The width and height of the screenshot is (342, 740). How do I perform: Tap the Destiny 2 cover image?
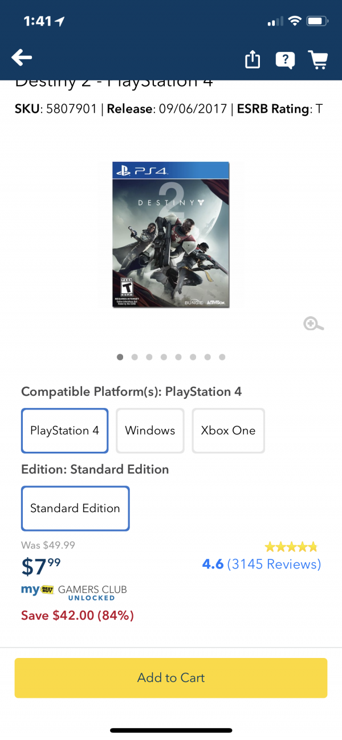tap(171, 235)
